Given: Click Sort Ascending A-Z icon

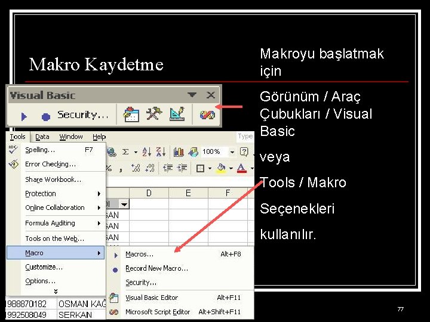Looking at the screenshot, I should pos(147,151).
